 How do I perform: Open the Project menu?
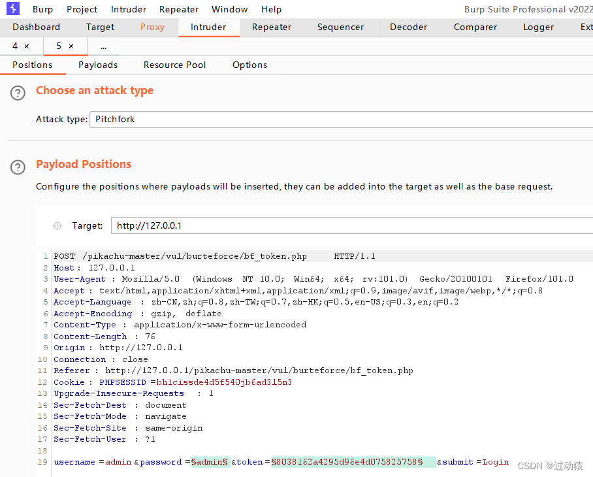(x=82, y=9)
